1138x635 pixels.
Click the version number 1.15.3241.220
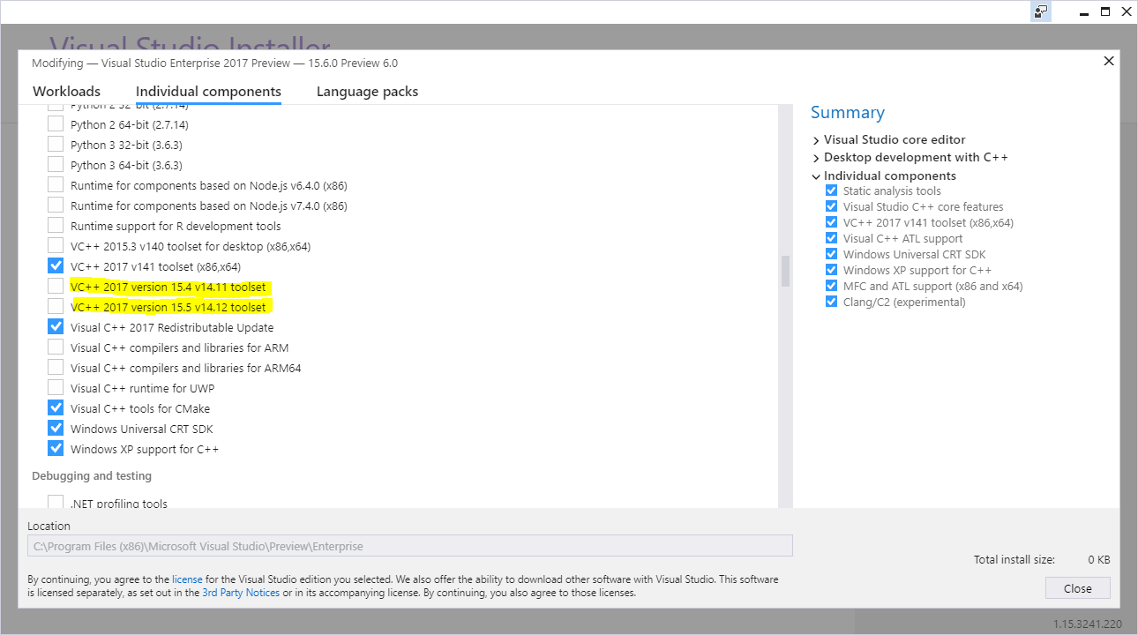1088,624
